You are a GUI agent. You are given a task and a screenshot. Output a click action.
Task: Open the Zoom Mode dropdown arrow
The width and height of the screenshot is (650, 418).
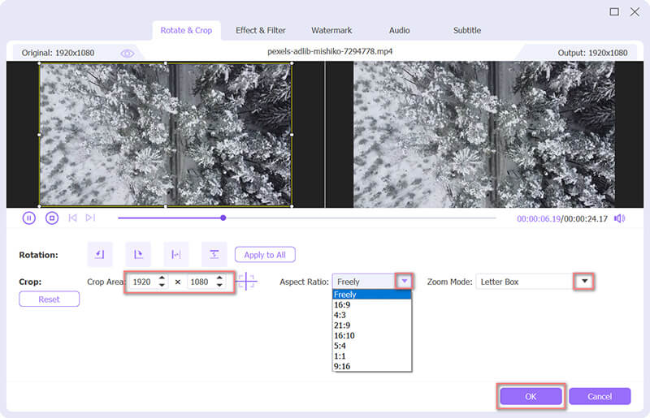(x=584, y=282)
